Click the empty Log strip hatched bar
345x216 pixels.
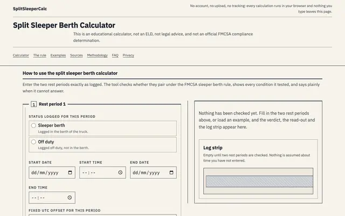pos(259,181)
